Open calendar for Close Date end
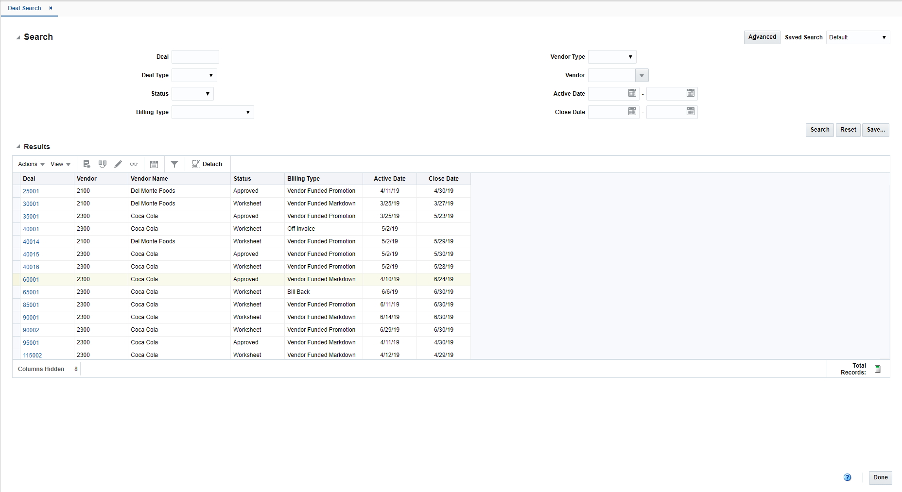Screen dimensions: 902x492 point(691,111)
